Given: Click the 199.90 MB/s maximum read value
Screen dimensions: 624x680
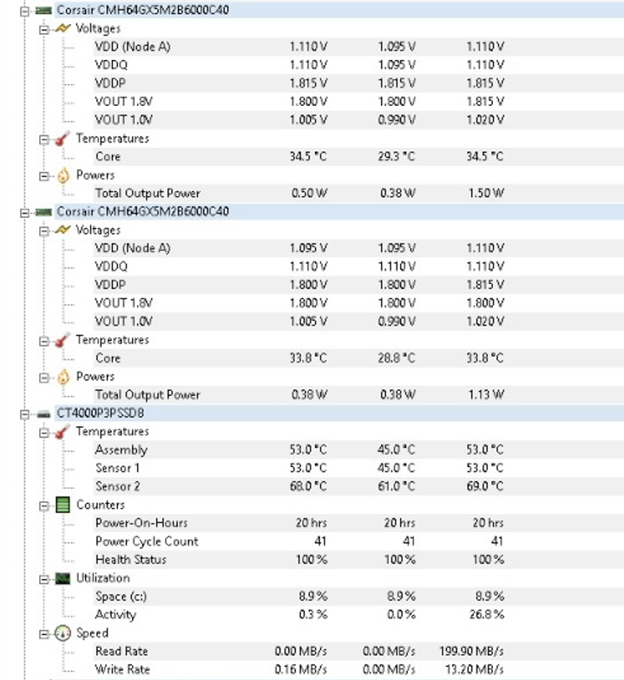Looking at the screenshot, I should click(472, 651).
